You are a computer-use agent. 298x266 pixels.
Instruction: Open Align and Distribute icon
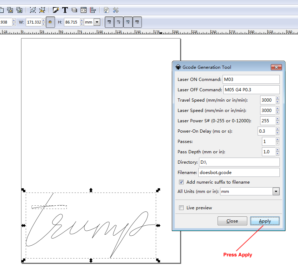[93, 10]
